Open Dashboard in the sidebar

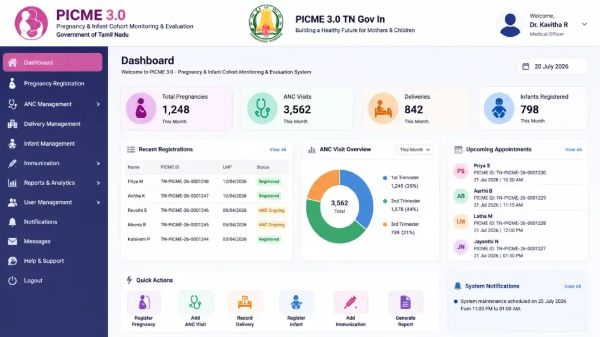tap(53, 62)
